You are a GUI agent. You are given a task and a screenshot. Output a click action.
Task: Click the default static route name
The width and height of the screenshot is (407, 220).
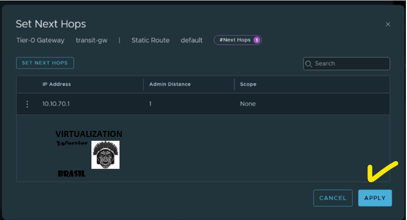(x=192, y=40)
